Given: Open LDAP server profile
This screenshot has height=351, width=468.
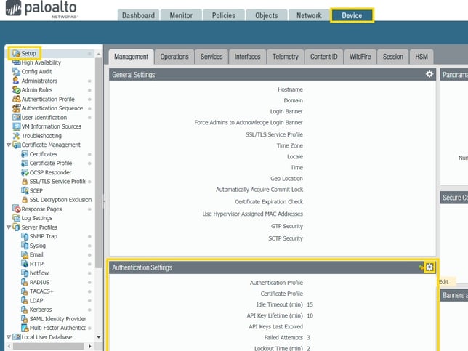Looking at the screenshot, I should pyautogui.click(x=36, y=301).
